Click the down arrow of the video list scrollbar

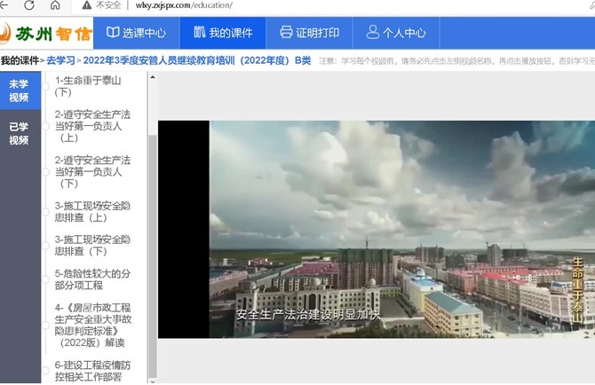[153, 379]
